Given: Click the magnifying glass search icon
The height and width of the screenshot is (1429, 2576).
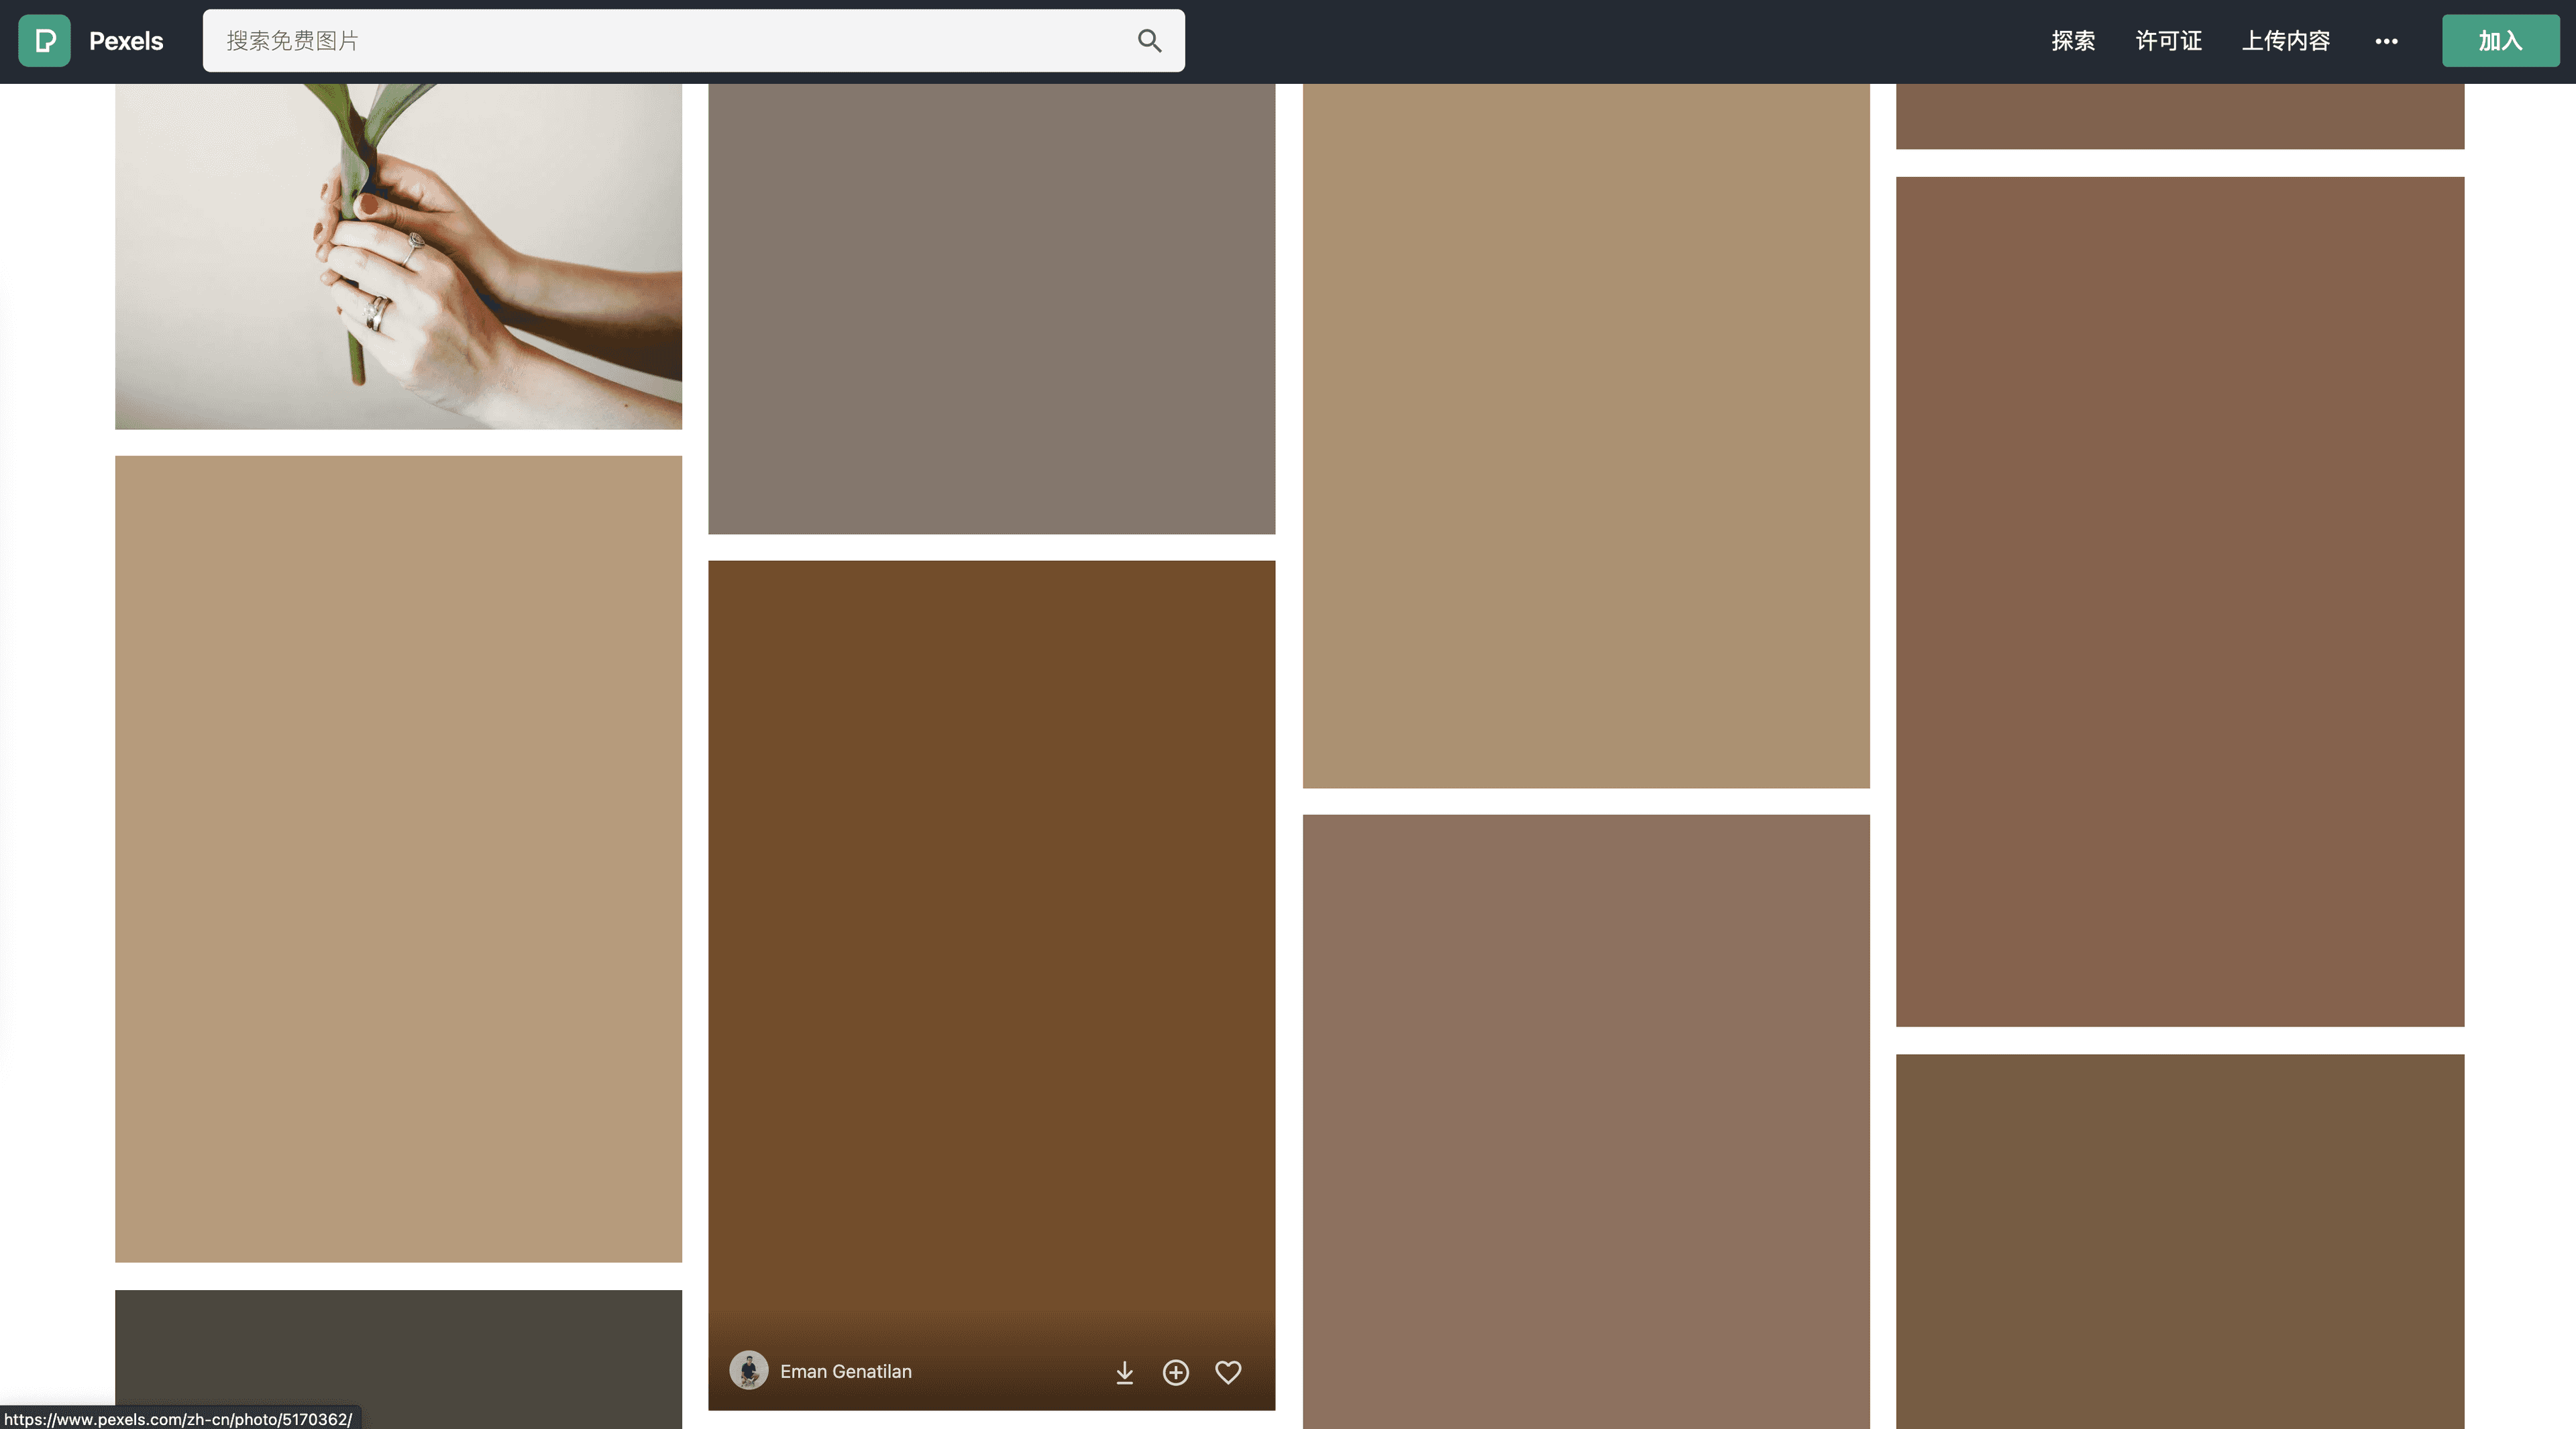Looking at the screenshot, I should (x=1149, y=41).
